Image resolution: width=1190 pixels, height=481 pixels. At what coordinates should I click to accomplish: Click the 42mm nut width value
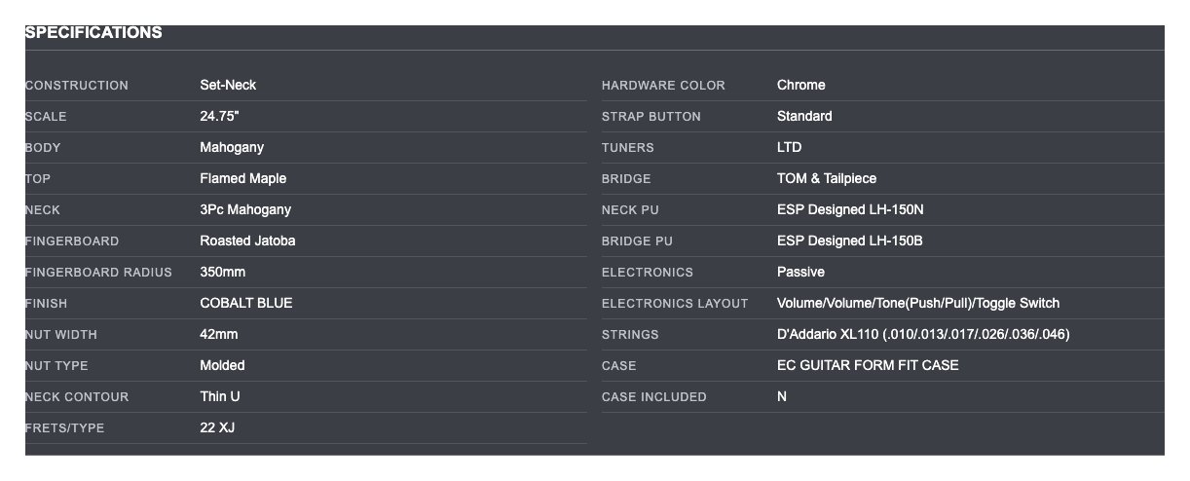click(219, 335)
